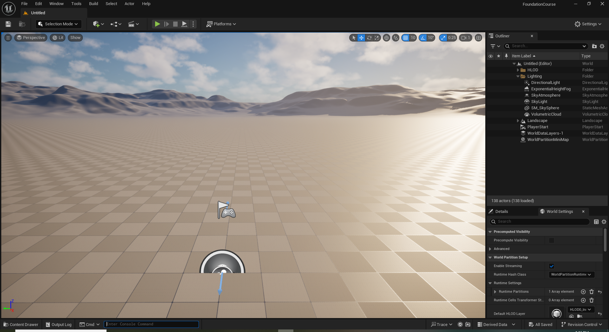Open the Lit view mode menu
Image resolution: width=609 pixels, height=332 pixels.
58,38
